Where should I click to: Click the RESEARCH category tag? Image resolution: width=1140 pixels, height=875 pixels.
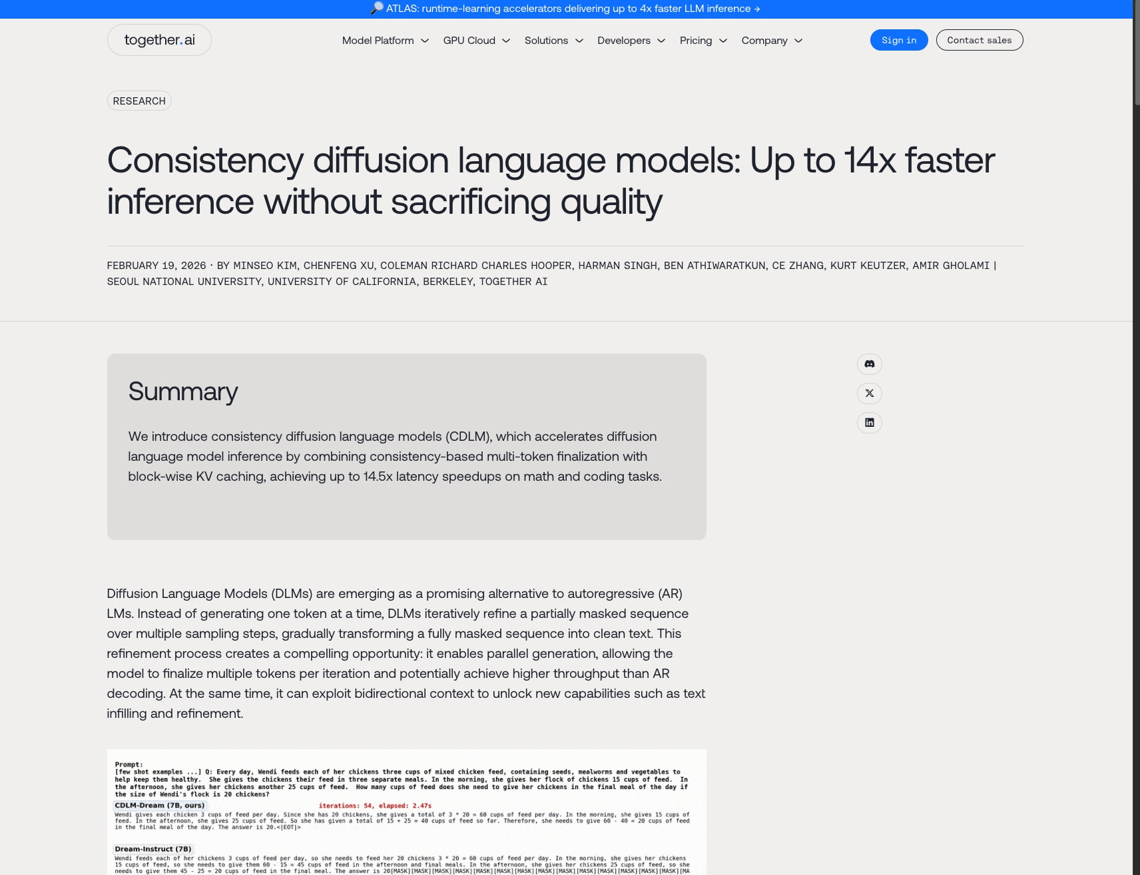139,101
